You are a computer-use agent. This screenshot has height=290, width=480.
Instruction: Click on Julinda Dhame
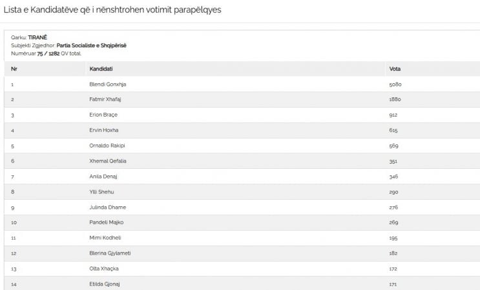108,208
